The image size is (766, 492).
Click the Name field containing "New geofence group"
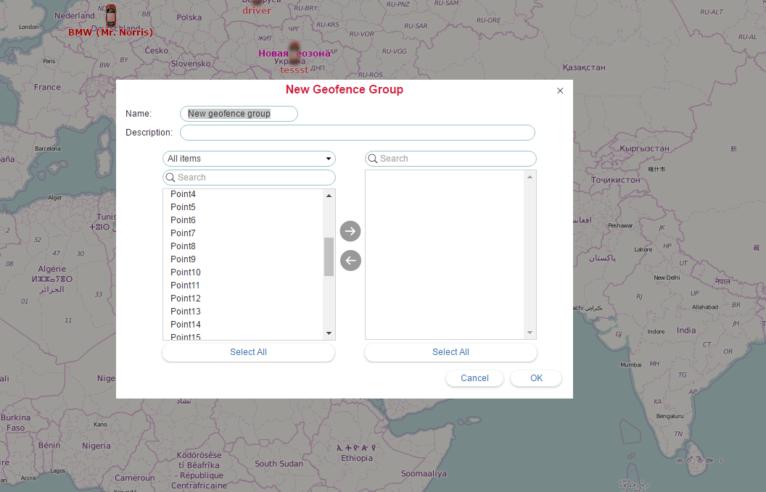[239, 113]
